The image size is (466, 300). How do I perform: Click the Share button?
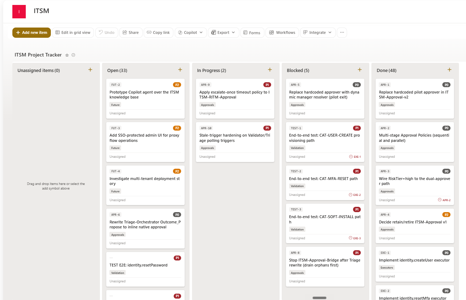[131, 32]
